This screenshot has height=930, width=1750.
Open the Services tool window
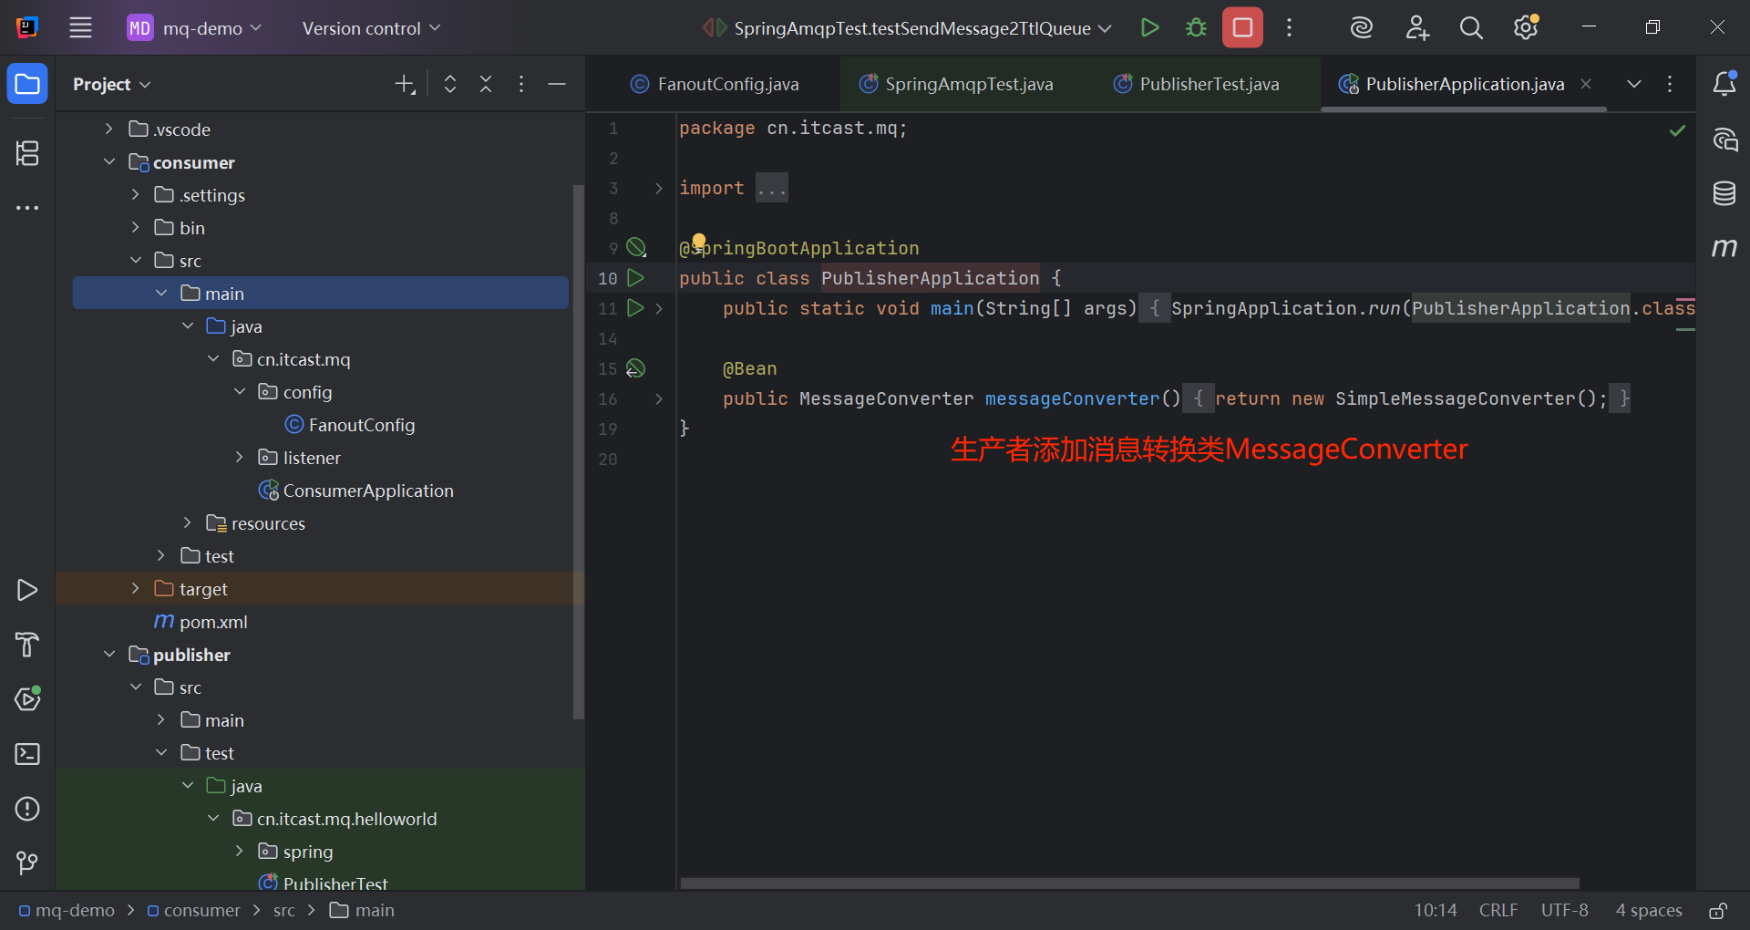pyautogui.click(x=27, y=699)
